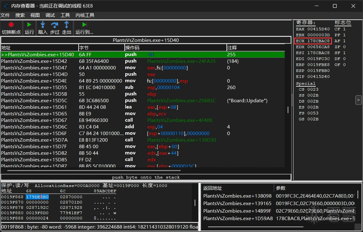This screenshot has width=363, height=232.
Task: Click the CS 0023 segment register
Action: (x=309, y=89)
